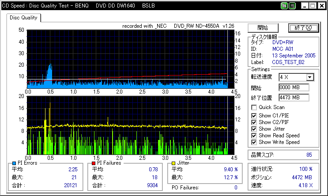328x196 pixels.
Task: Toggle Show Read Speed checkbox
Action: [x=254, y=136]
